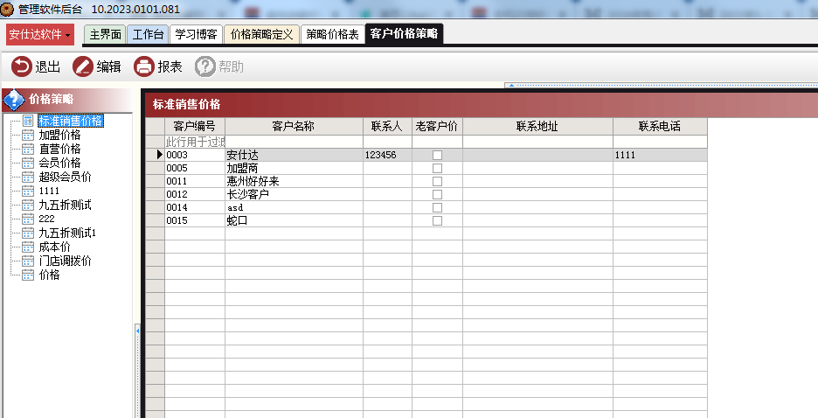Toggle 老客户价 checkbox for 加盟商
This screenshot has height=418, width=818.
point(437,168)
